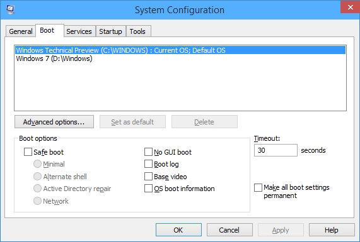Click the Timeout seconds input field
The height and width of the screenshot is (242, 360).
(x=276, y=150)
